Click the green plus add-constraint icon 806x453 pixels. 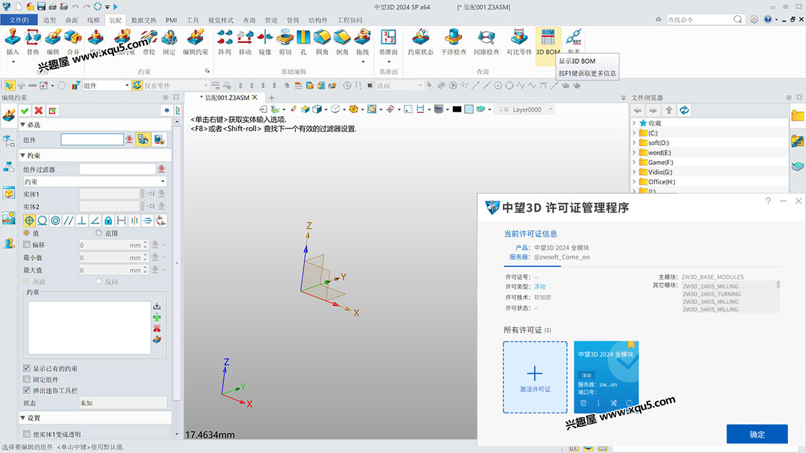pyautogui.click(x=157, y=317)
